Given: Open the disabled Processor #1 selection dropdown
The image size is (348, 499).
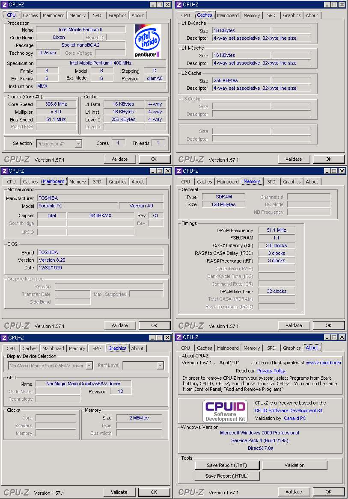Looking at the screenshot, I should point(79,144).
